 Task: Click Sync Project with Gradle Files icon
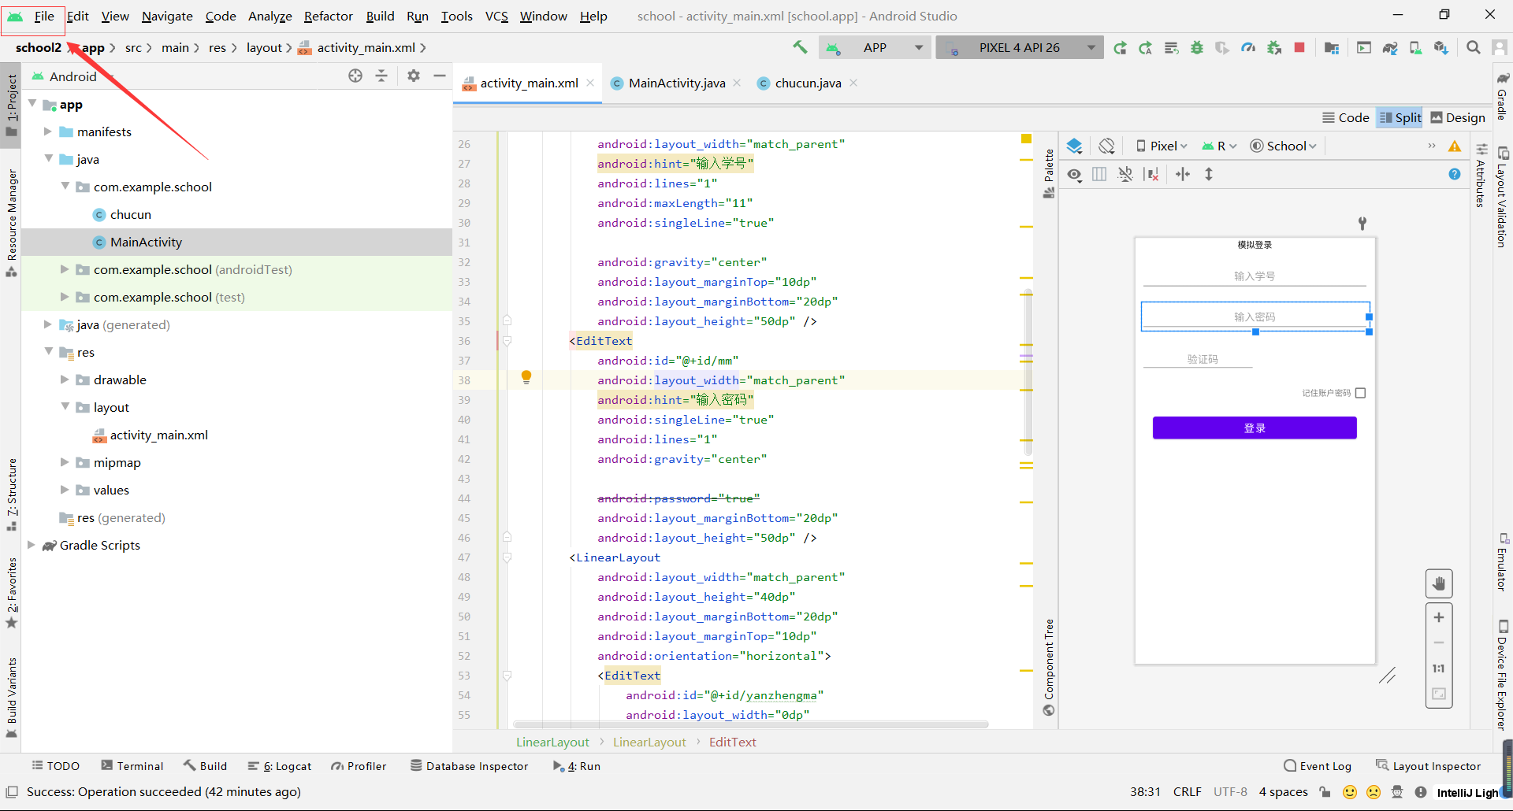1390,48
